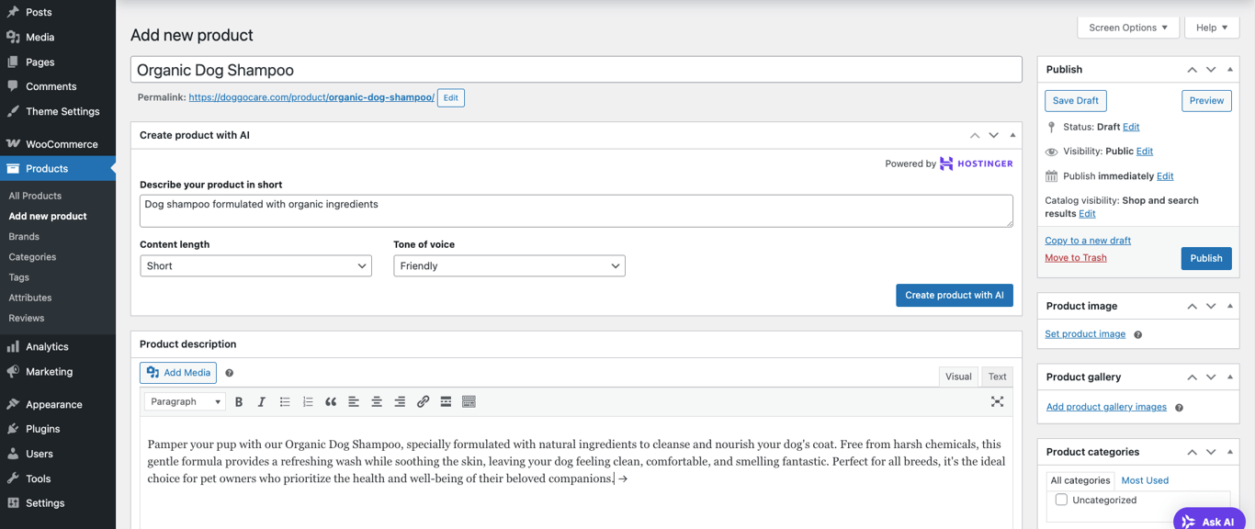The image size is (1255, 529).
Task: Toggle bold formatting in the description editor
Action: click(x=239, y=401)
